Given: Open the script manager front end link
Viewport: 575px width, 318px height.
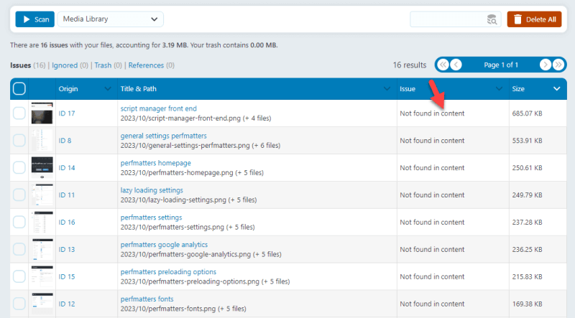Looking at the screenshot, I should 158,108.
